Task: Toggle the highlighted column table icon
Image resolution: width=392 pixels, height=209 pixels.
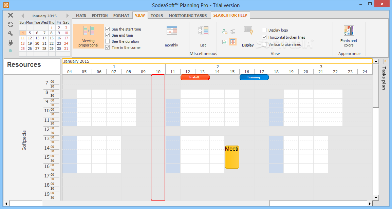Action: pos(233,42)
